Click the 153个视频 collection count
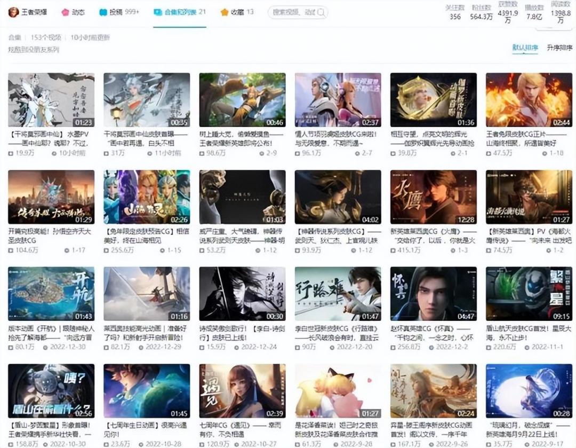This screenshot has width=576, height=448. [x=46, y=37]
